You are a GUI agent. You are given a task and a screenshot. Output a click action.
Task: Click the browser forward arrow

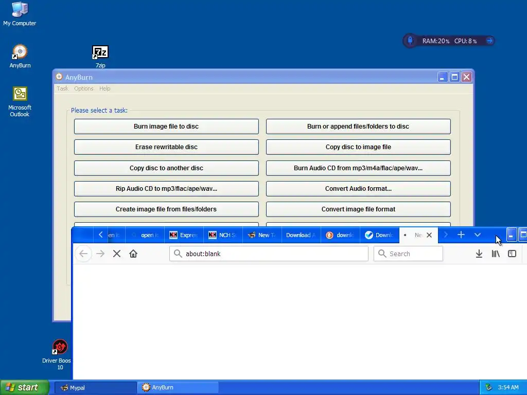100,254
